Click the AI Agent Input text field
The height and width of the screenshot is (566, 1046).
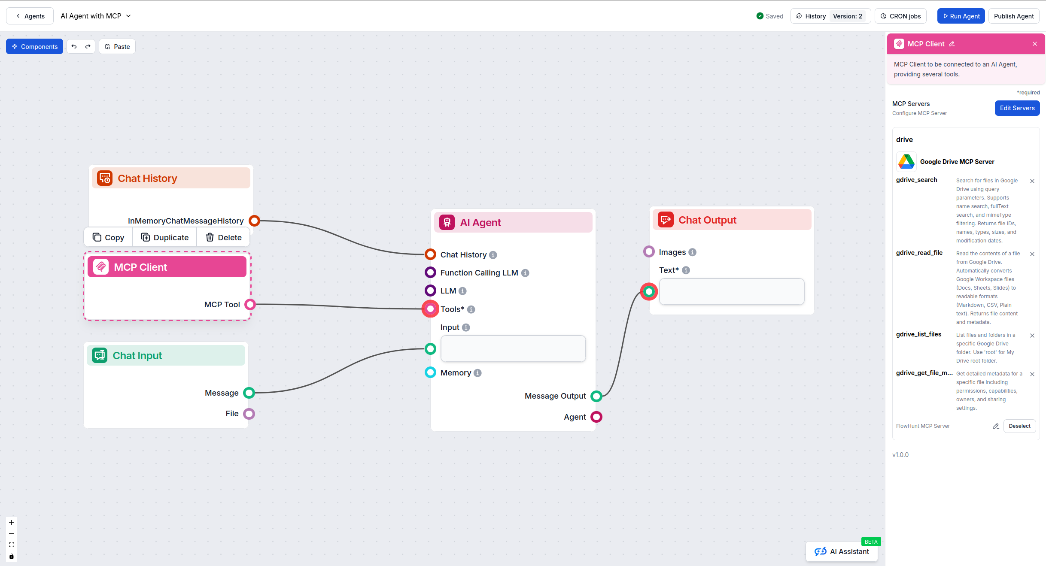pos(513,348)
